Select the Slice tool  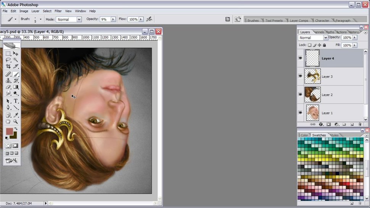tap(16, 66)
